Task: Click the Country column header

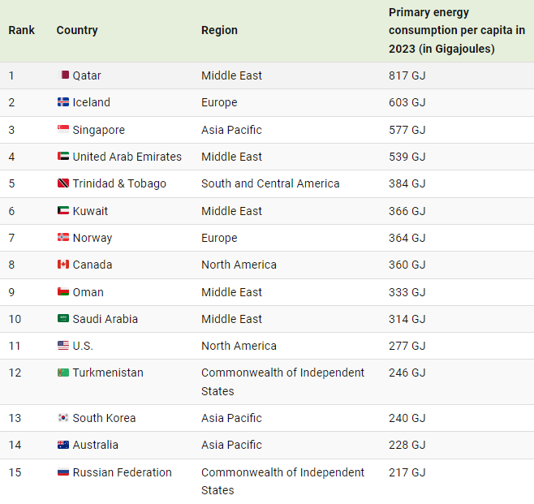Action: 77,30
